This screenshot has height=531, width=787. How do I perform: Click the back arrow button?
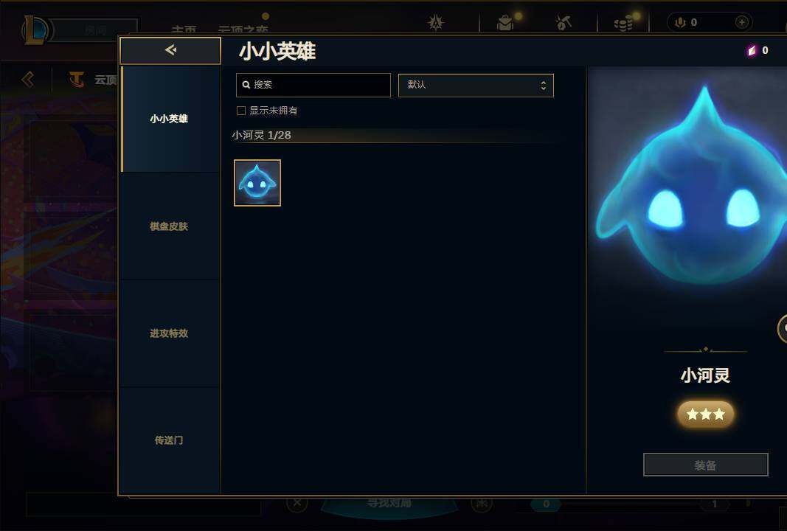pyautogui.click(x=170, y=50)
